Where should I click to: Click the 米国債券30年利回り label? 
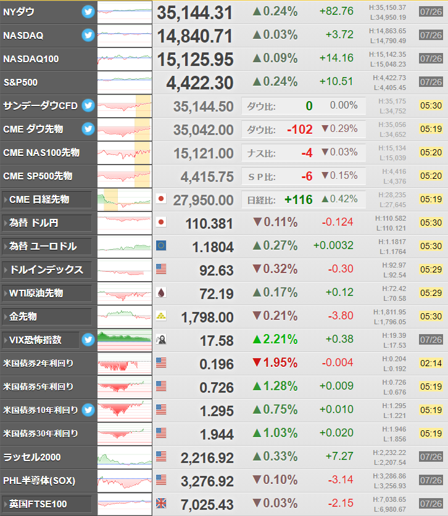pos(41,434)
